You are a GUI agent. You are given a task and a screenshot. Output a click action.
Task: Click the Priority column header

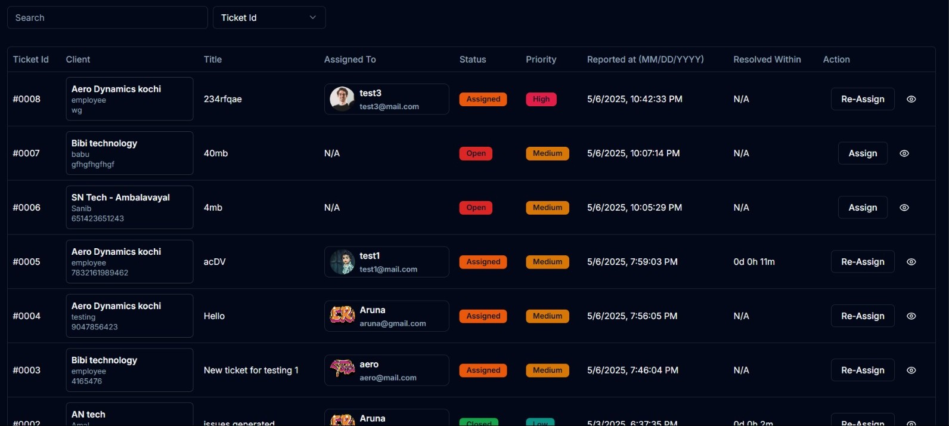tap(541, 60)
